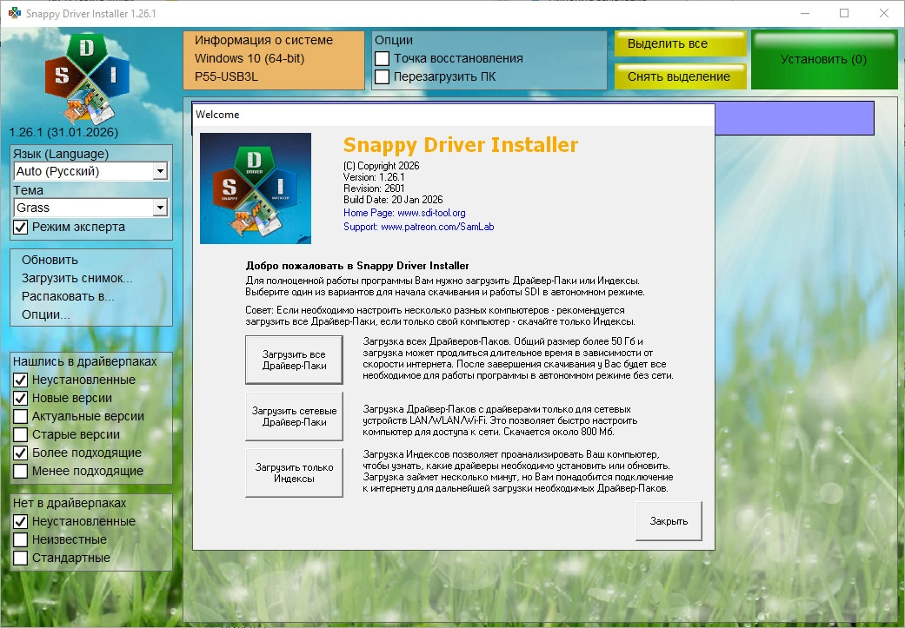Click the SDI logo image in Welcome dialog
Screen dimensions: 905x628
tap(255, 188)
